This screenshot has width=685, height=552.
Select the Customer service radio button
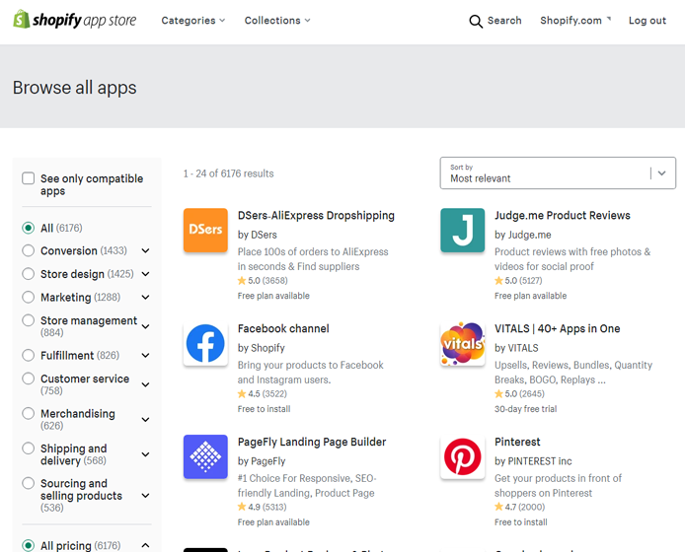tap(29, 379)
